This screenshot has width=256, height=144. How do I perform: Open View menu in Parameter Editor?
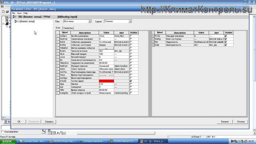[19, 13]
